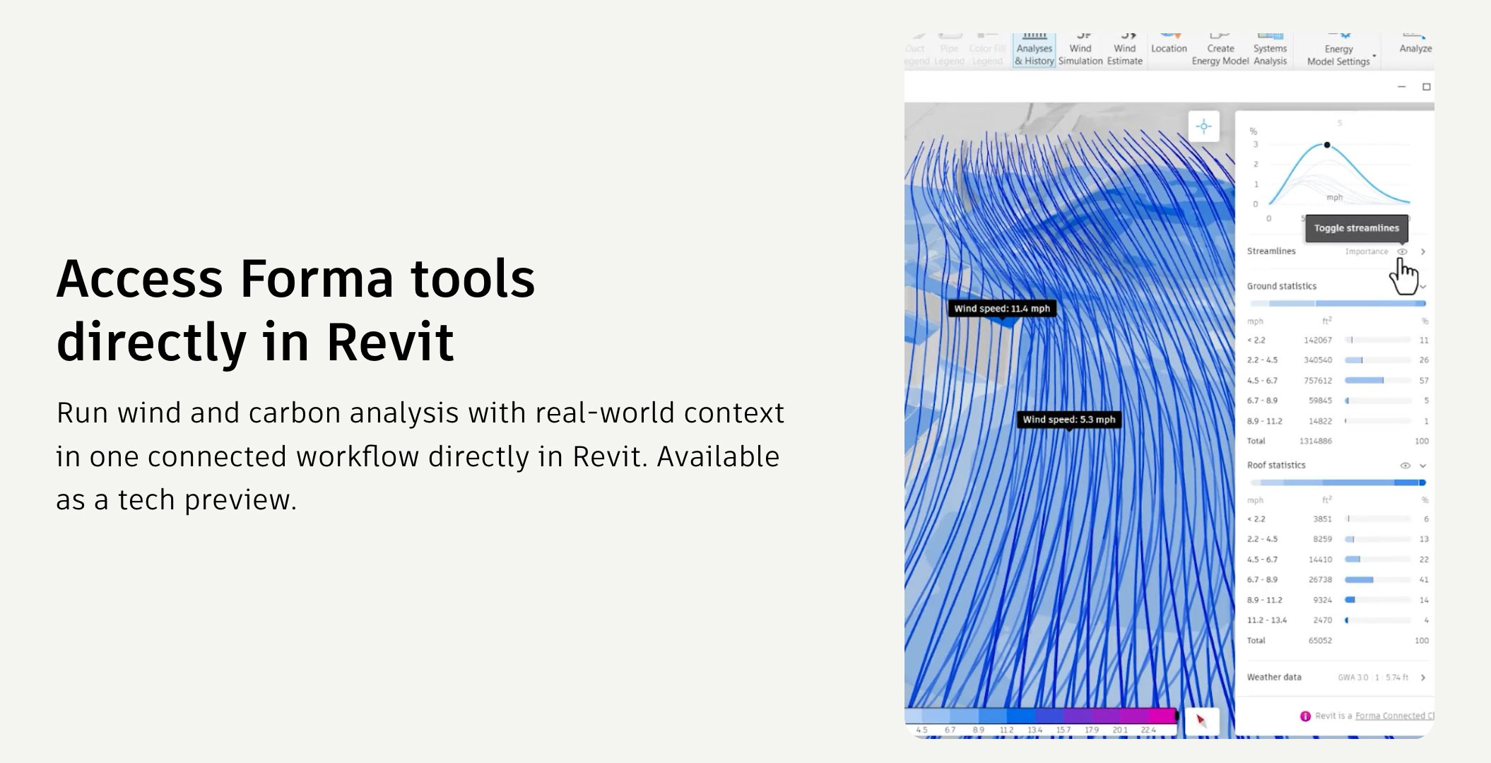Click the pink info icon beside Revit note
1491x763 pixels.
tap(1305, 716)
